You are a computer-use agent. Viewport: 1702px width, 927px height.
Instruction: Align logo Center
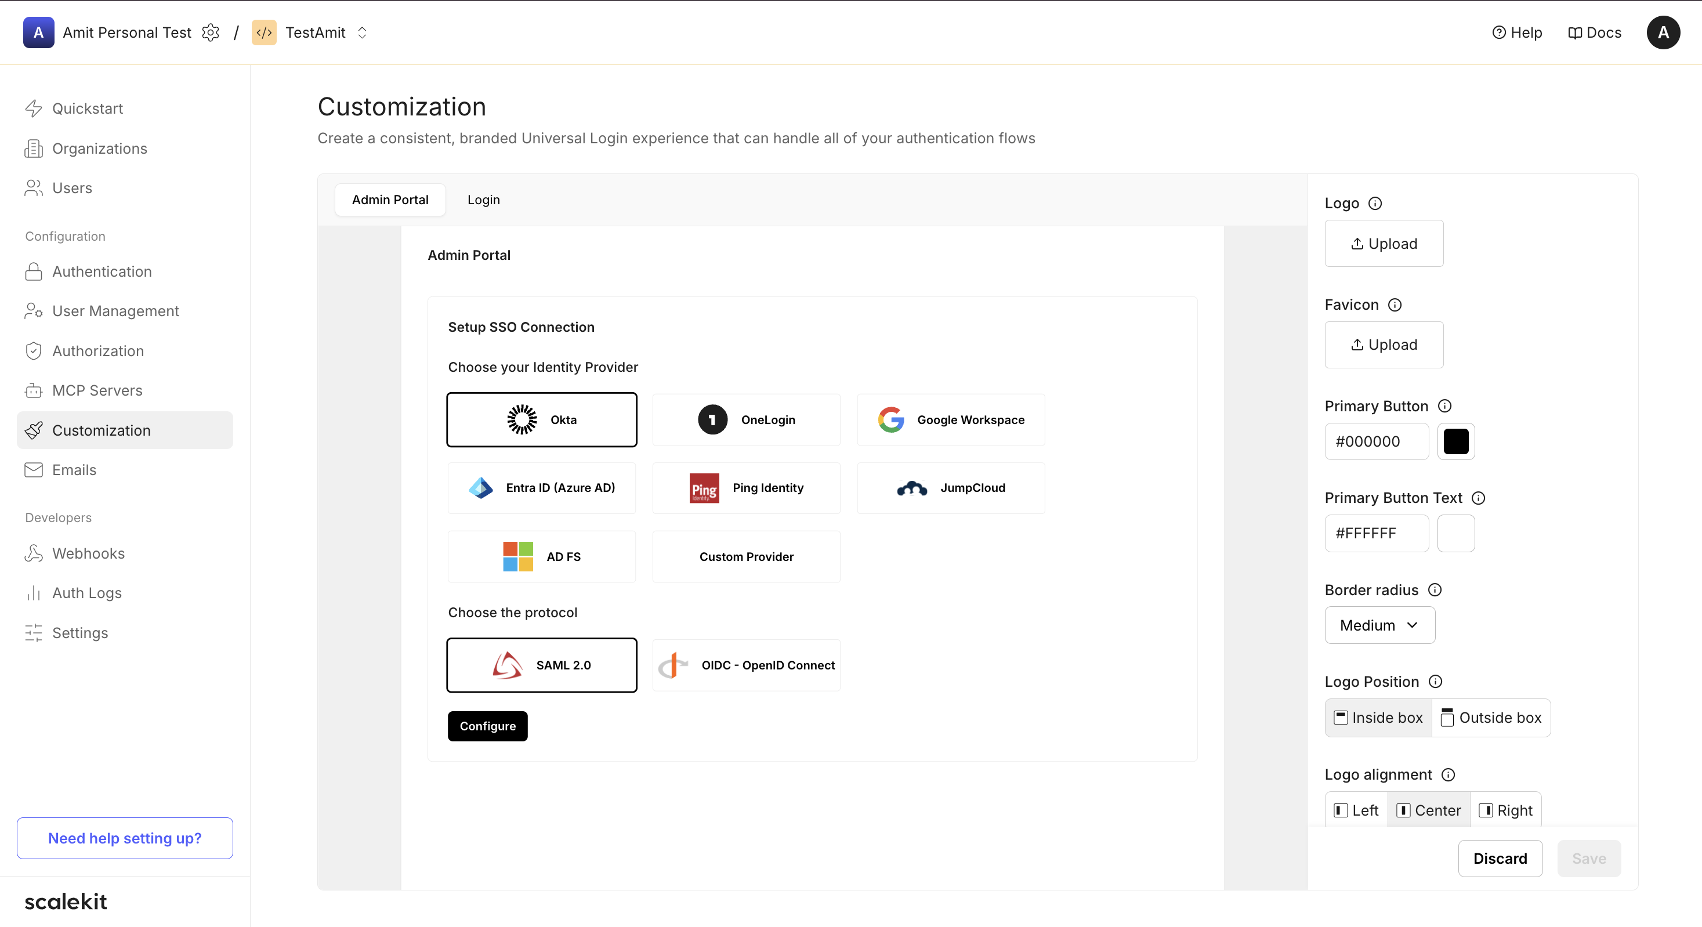(1428, 810)
